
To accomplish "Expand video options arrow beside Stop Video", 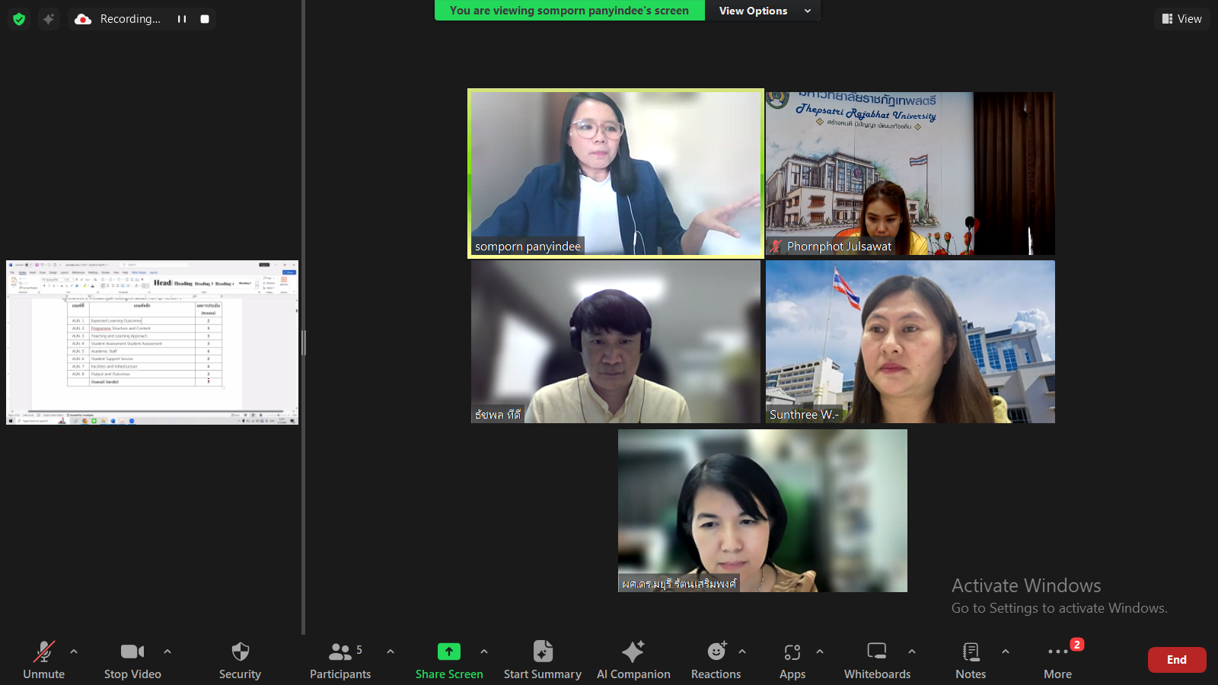I will [167, 652].
